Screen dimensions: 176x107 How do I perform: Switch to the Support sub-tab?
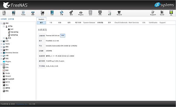(163, 23)
